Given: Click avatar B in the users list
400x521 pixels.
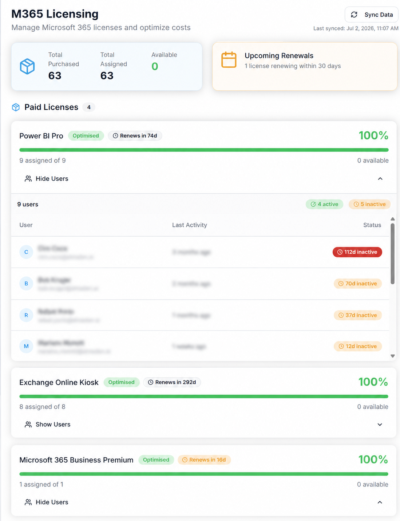Looking at the screenshot, I should click(26, 284).
